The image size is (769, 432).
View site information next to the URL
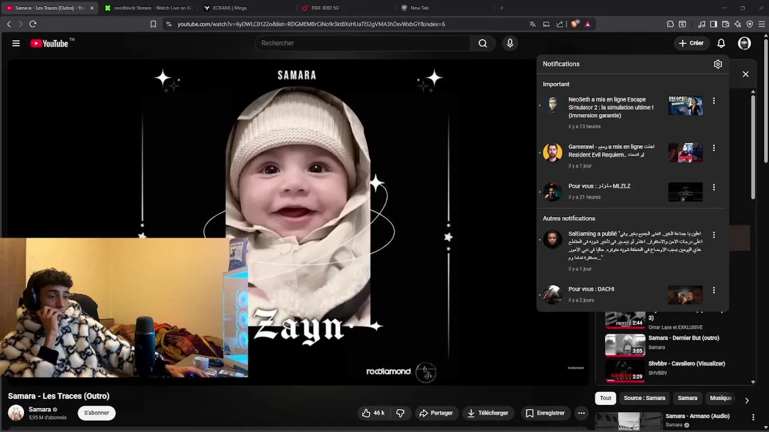(x=169, y=24)
